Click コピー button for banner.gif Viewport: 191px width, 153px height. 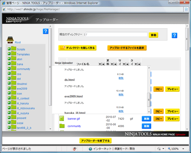tap(159, 119)
